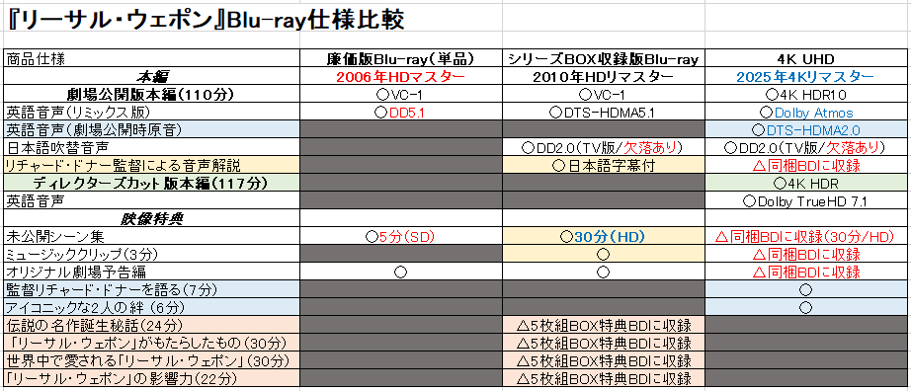Select the 世界中で愛される「リーサル・ウェポン」(30分) label

(x=151, y=360)
